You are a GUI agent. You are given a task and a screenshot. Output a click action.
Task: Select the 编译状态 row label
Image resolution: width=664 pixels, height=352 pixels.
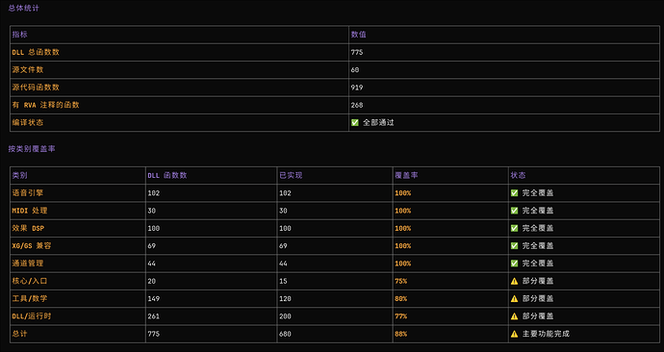click(x=28, y=123)
